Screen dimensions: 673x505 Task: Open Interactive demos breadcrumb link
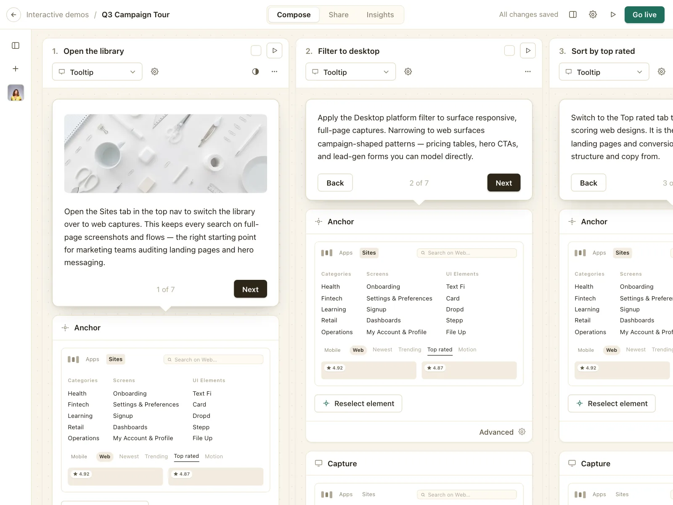pyautogui.click(x=58, y=15)
